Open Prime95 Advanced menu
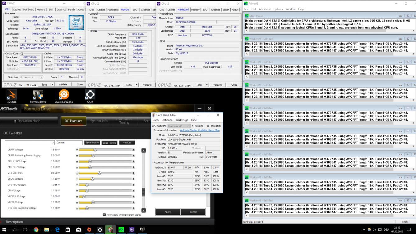The height and width of the screenshot is (234, 416). click(x=265, y=9)
